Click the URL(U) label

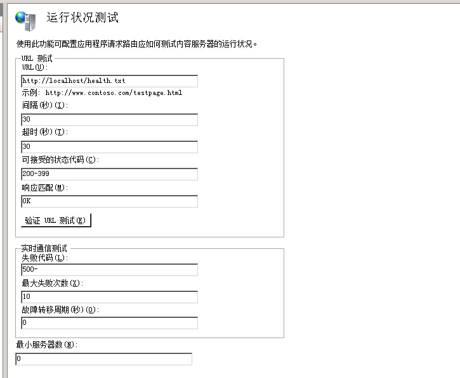click(35, 67)
